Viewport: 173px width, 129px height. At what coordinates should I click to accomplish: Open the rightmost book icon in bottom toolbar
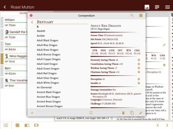36,125
